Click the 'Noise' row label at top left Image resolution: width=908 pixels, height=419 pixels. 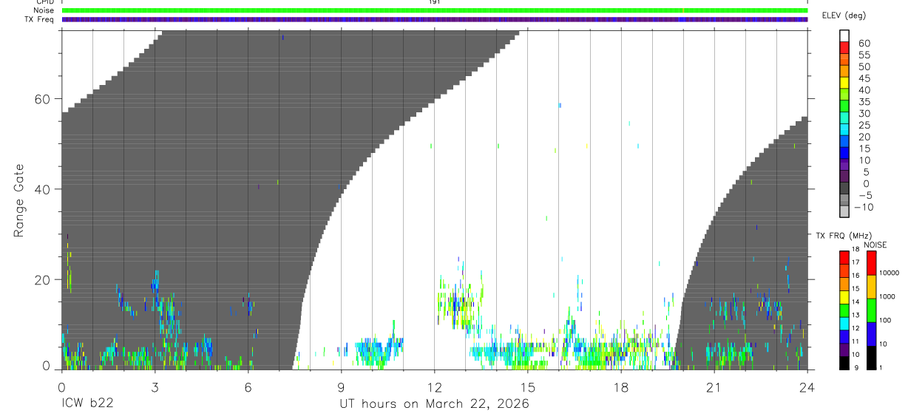44,10
